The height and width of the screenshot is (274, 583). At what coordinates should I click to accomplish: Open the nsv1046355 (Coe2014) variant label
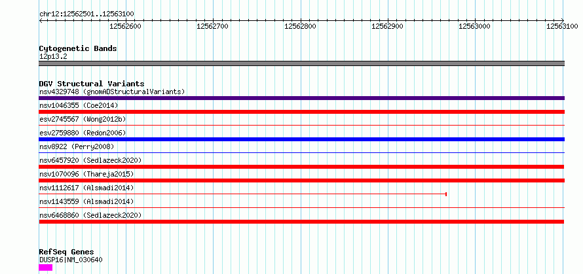click(79, 105)
